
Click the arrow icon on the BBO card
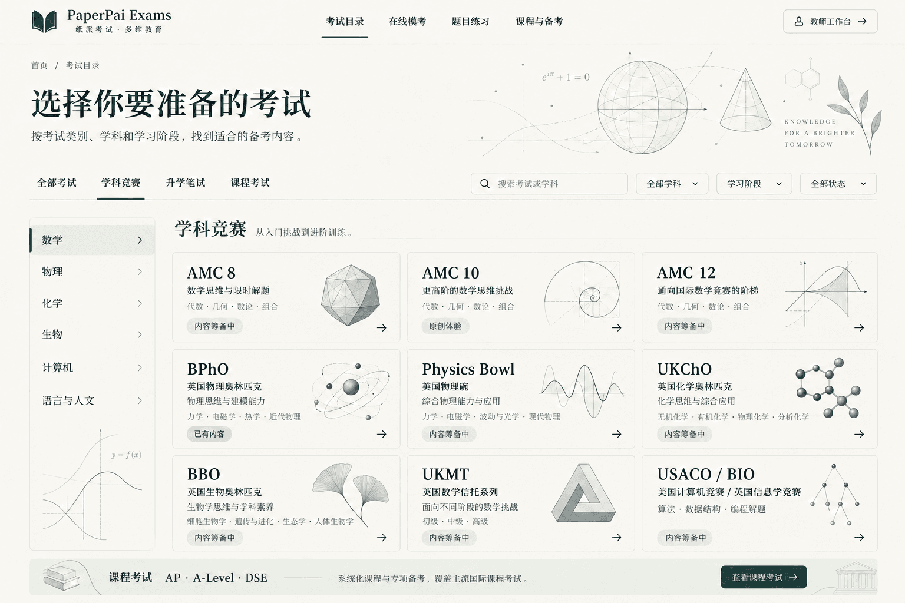(382, 538)
